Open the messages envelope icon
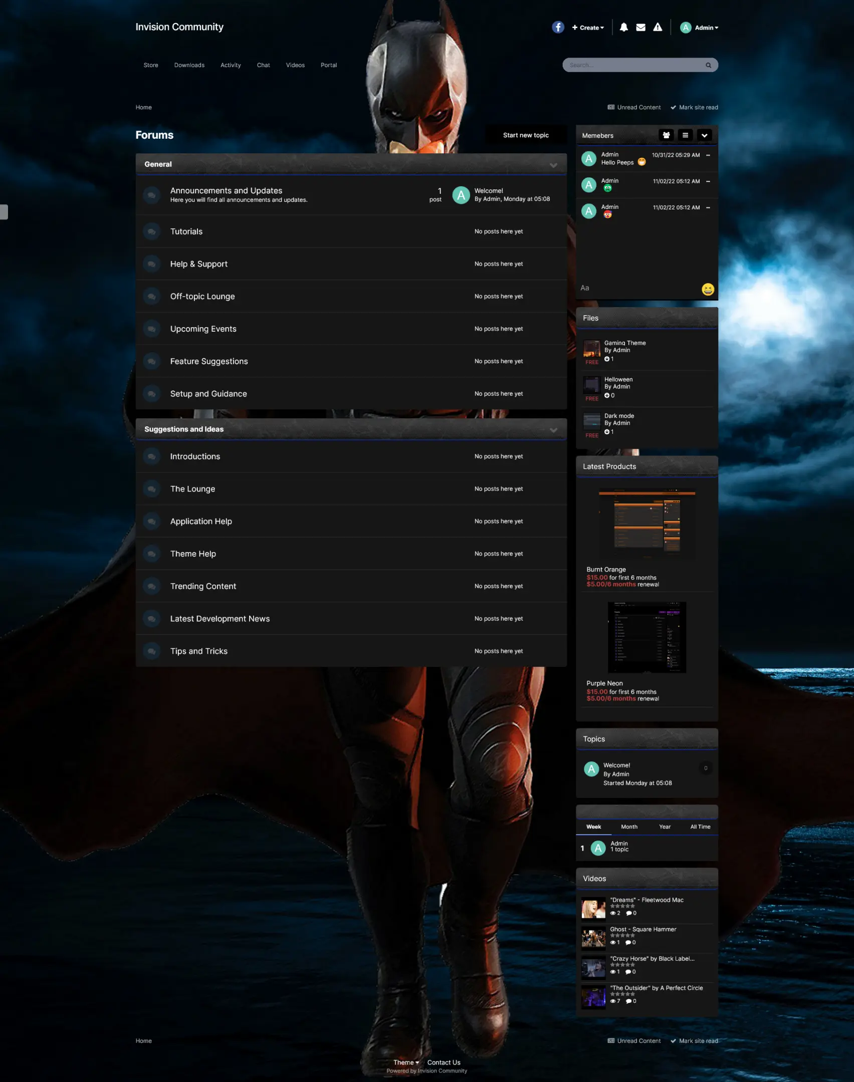This screenshot has width=854, height=1082. click(x=640, y=28)
